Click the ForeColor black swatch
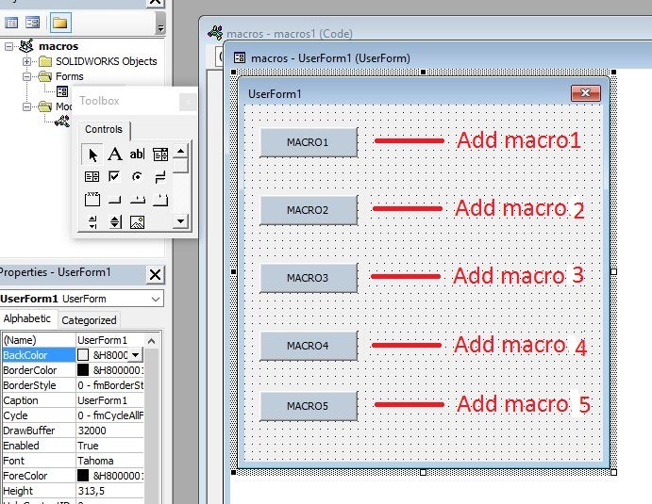 coord(83,476)
